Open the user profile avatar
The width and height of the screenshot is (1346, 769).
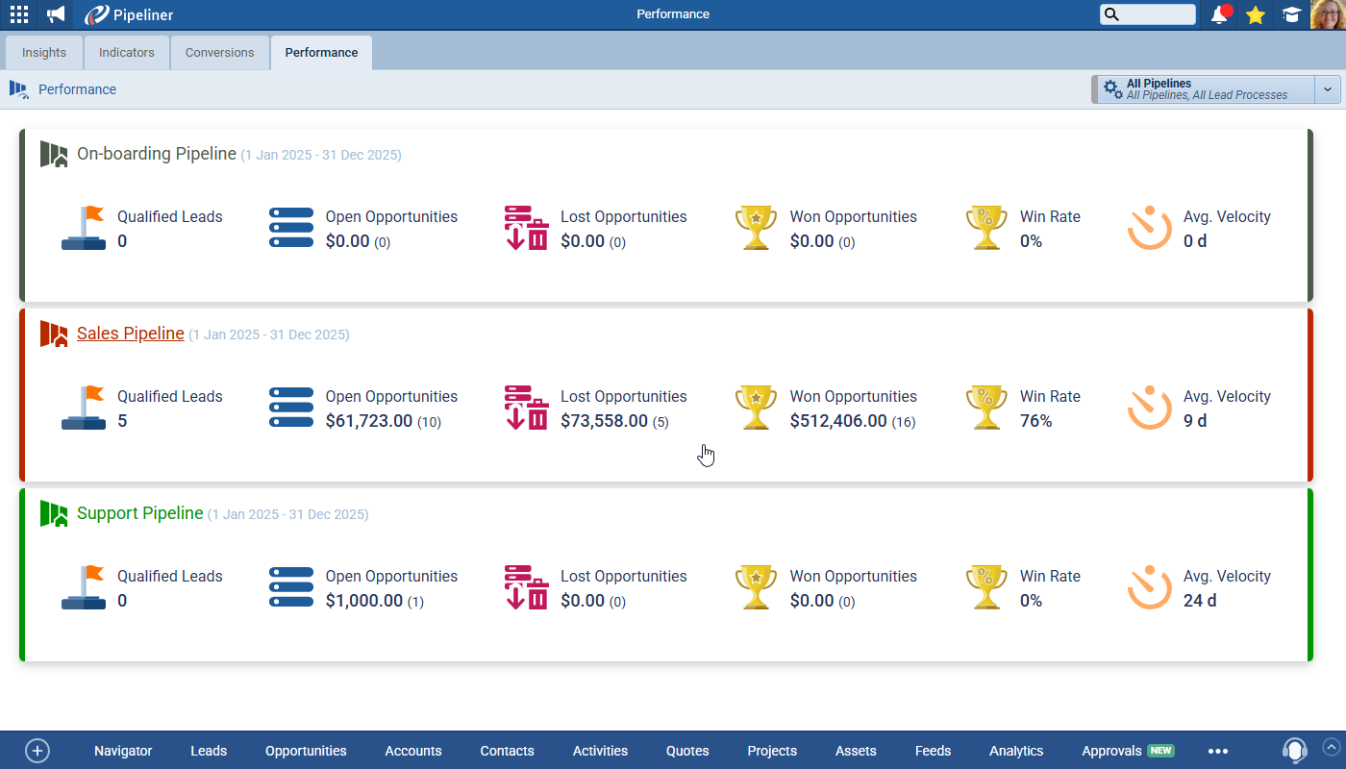click(x=1328, y=14)
